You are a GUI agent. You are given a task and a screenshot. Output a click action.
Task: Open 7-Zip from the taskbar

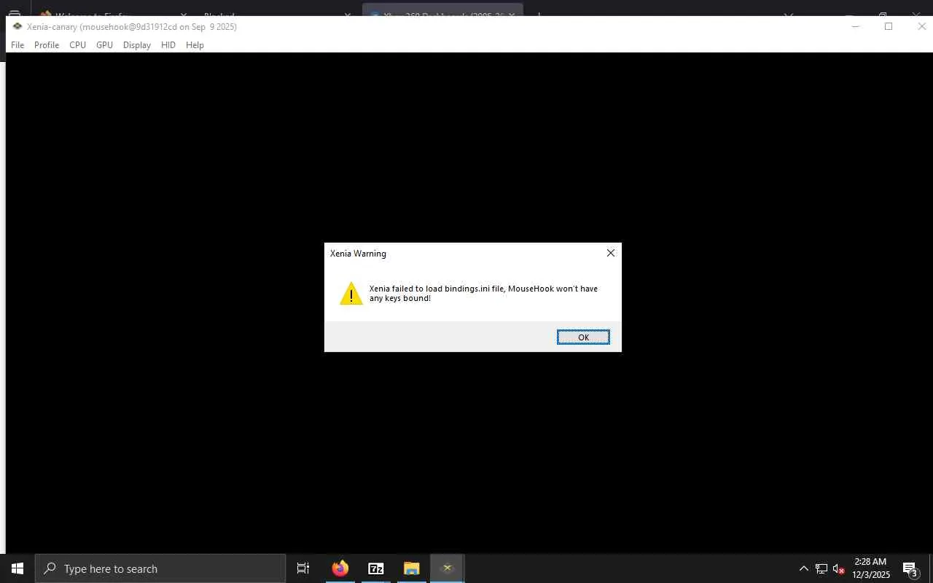click(x=376, y=568)
